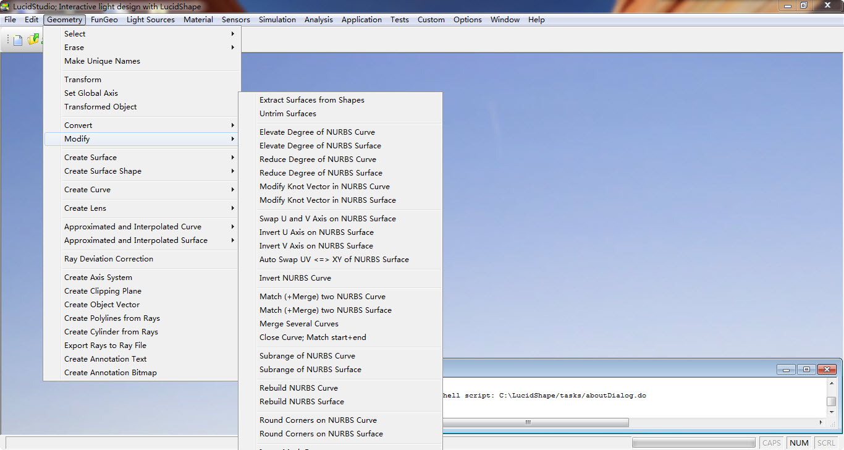Screen dimensions: 844x450
Task: Choose Create Object Vector
Action: point(141,305)
